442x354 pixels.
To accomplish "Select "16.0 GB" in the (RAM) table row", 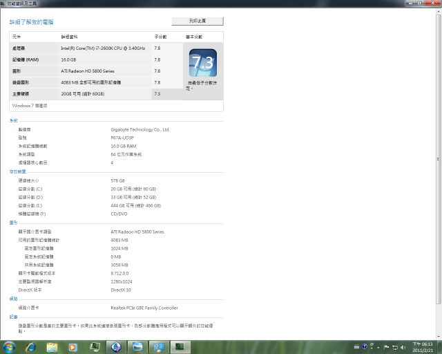I will (68, 60).
